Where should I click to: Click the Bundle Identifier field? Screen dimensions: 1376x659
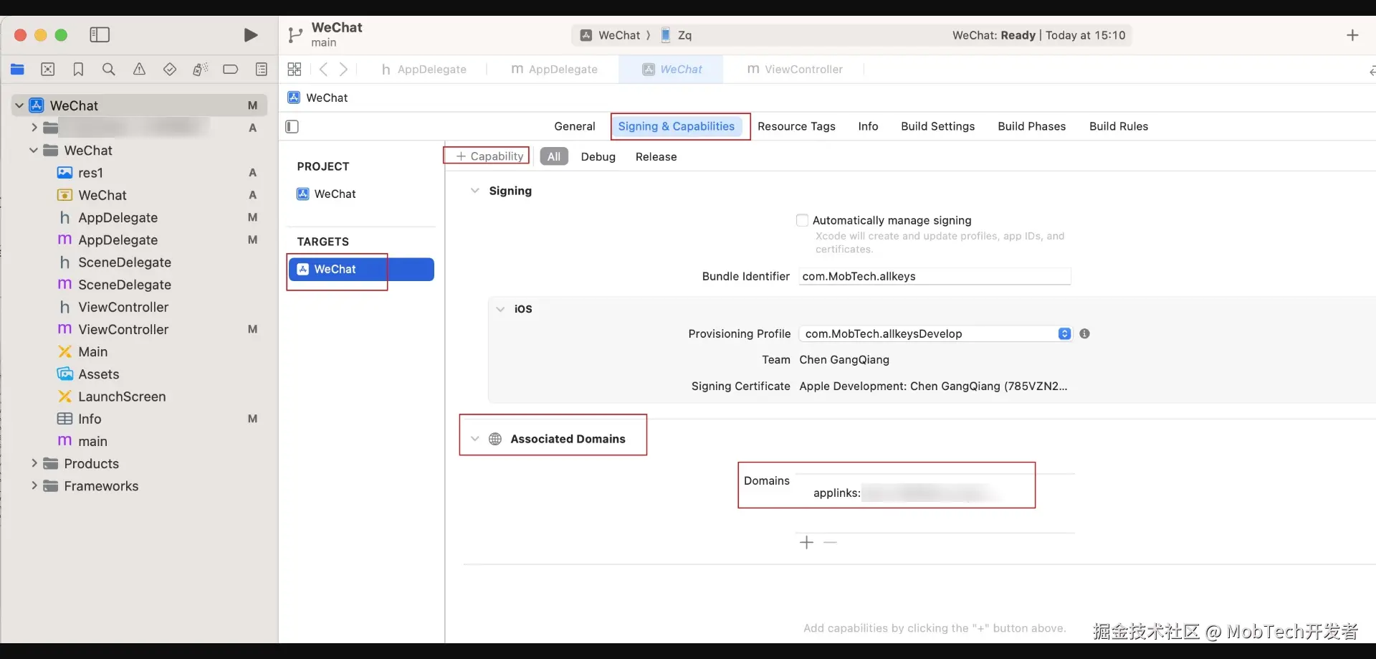coord(935,276)
